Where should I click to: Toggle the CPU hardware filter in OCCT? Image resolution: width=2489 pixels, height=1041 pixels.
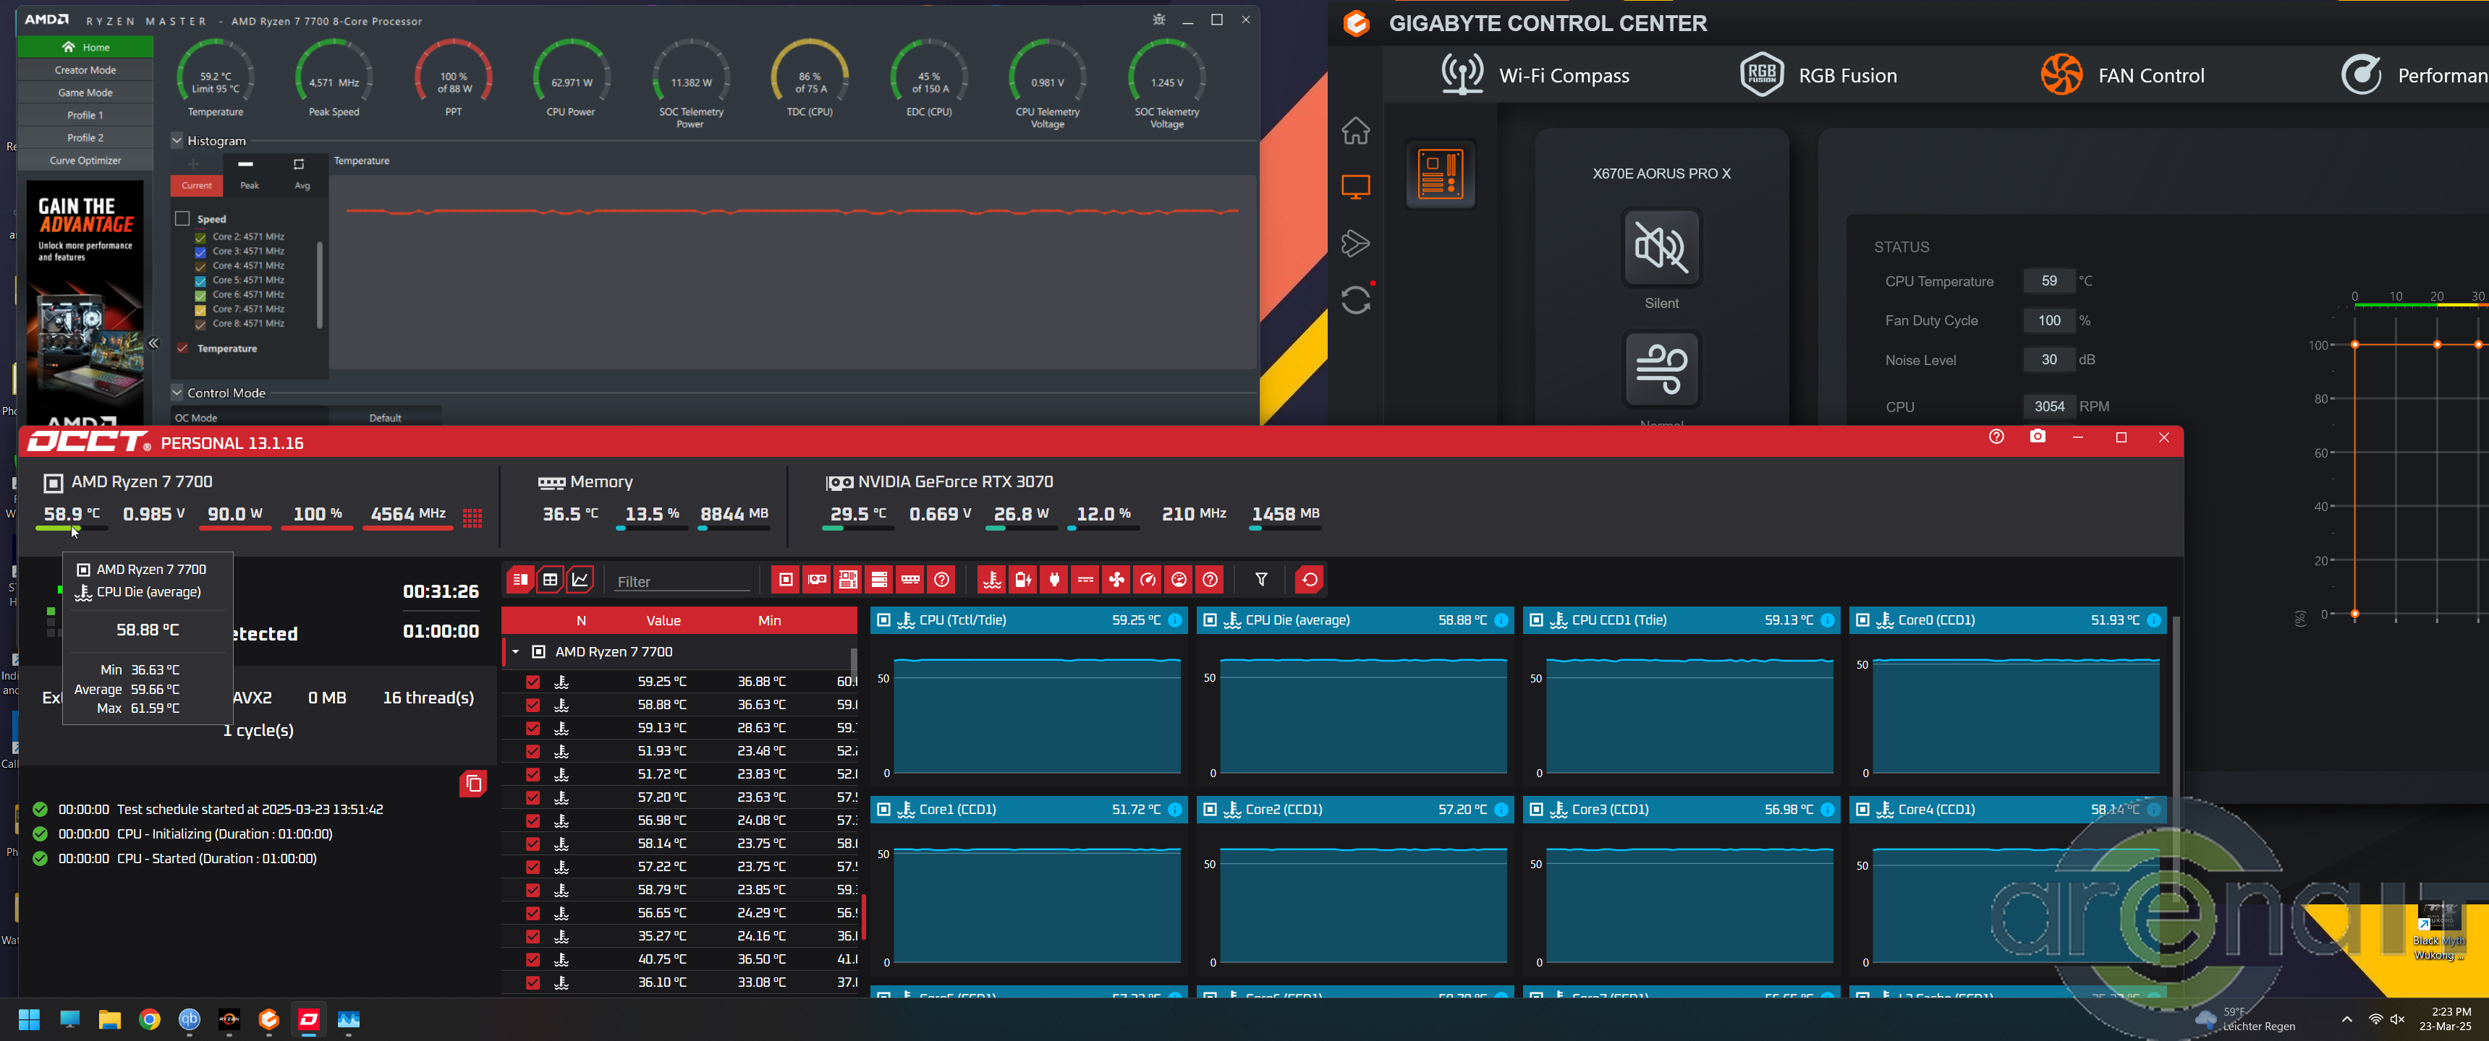click(x=786, y=579)
